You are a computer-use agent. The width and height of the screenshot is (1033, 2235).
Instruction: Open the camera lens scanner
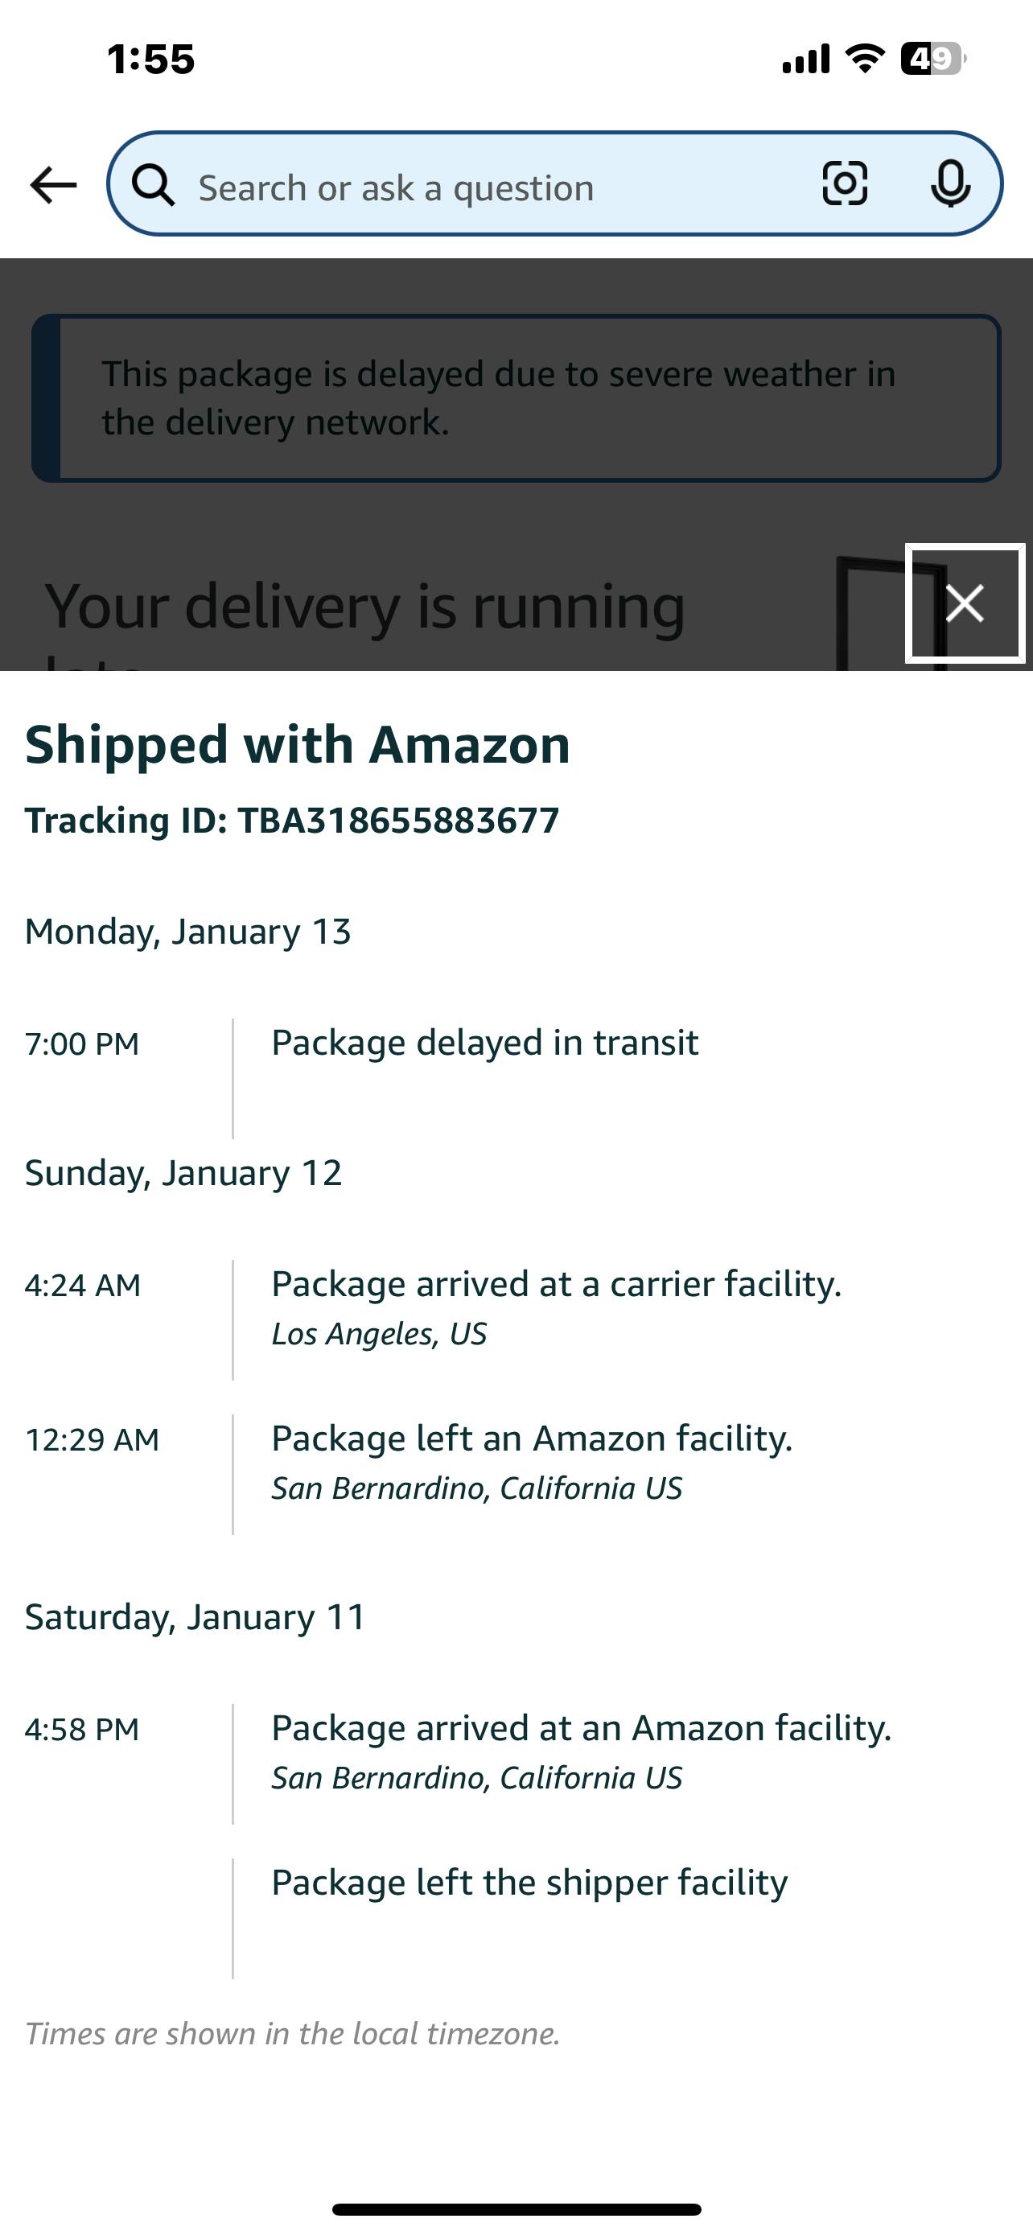pos(844,184)
